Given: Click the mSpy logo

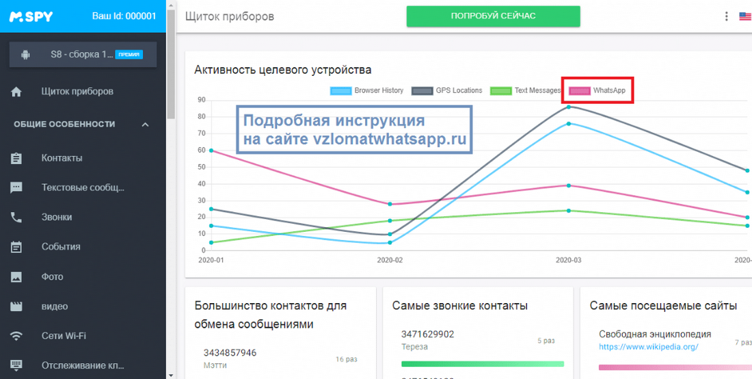Looking at the screenshot, I should click(31, 16).
